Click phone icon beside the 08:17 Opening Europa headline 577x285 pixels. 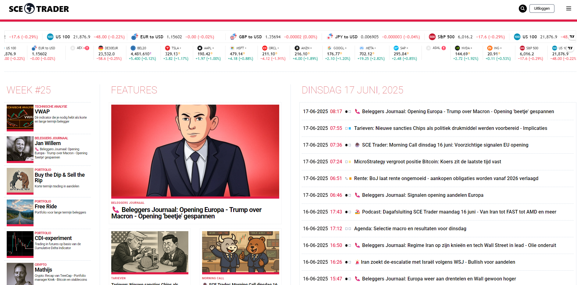[x=358, y=111]
